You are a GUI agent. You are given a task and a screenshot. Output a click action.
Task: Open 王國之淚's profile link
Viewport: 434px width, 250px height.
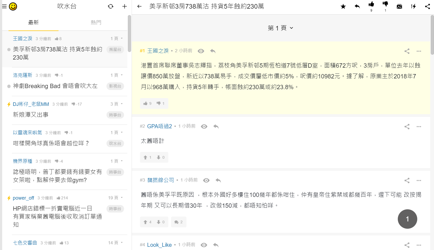tap(158, 51)
